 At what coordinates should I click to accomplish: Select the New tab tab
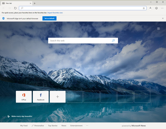coord(17,3)
